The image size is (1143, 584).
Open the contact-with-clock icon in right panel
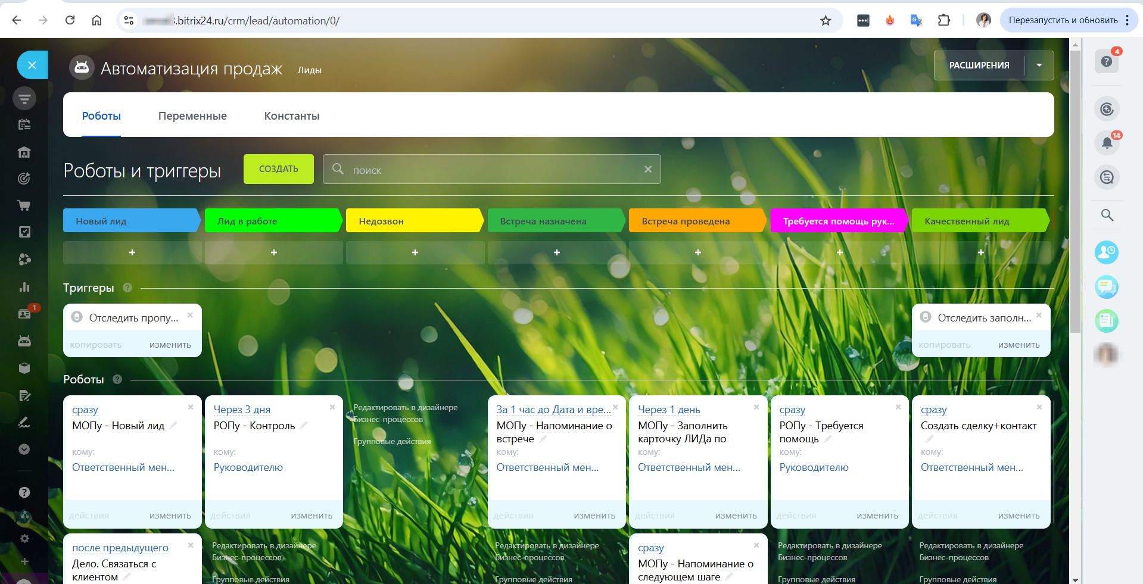[1107, 252]
